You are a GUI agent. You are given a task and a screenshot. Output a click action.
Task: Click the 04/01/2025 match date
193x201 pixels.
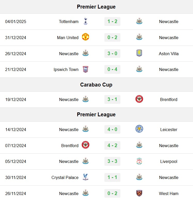[x=16, y=21]
